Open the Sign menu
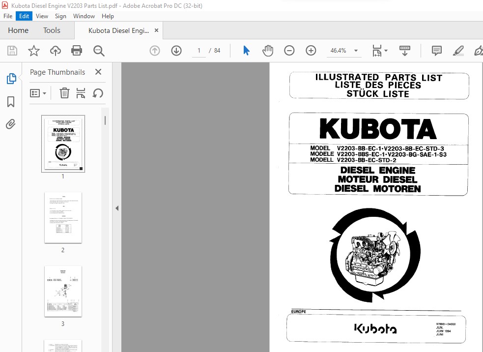This screenshot has height=352, width=483. coord(60,16)
